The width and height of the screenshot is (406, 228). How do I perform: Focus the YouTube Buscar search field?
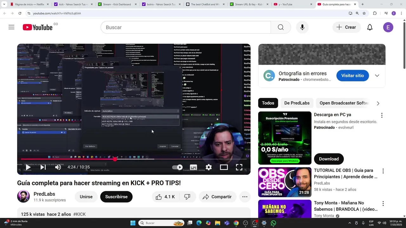pyautogui.click(x=186, y=27)
